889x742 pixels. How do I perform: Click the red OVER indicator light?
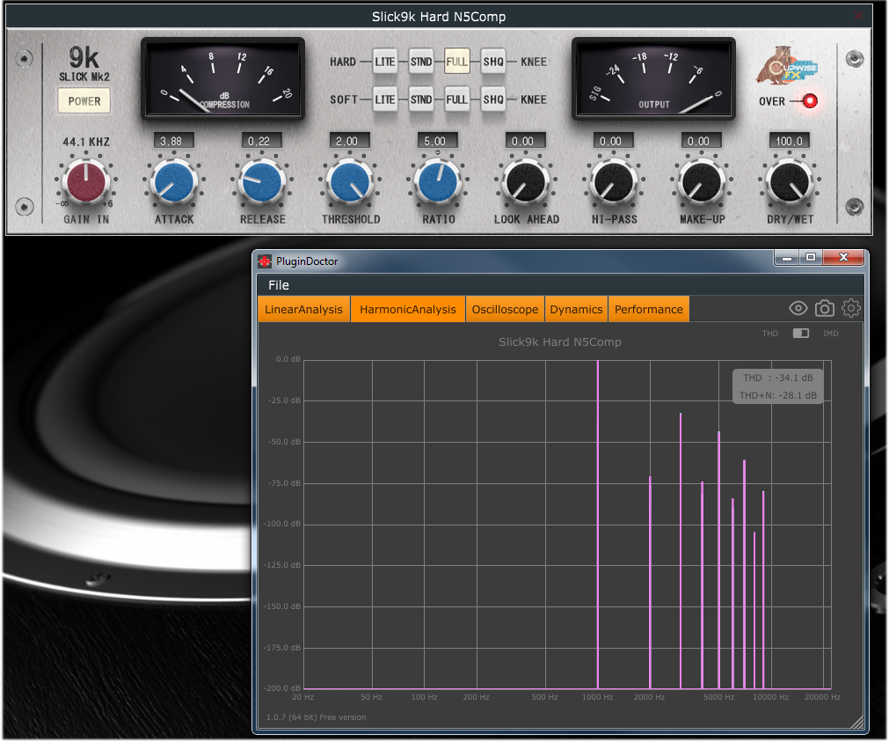(x=810, y=101)
